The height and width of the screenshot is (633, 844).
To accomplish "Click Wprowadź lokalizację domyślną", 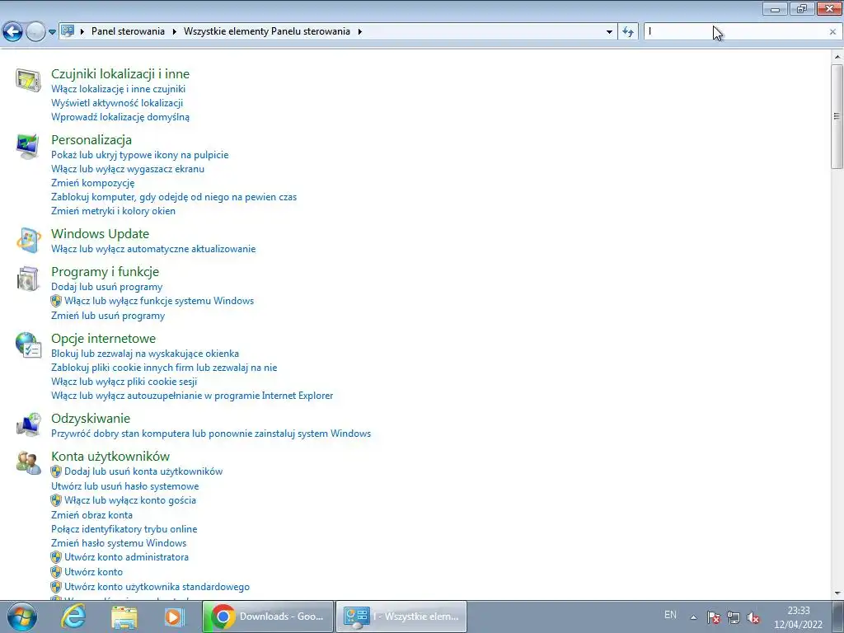I will pyautogui.click(x=120, y=117).
